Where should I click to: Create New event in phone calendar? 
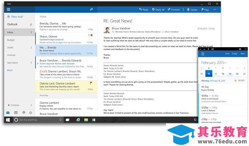click(x=243, y=54)
